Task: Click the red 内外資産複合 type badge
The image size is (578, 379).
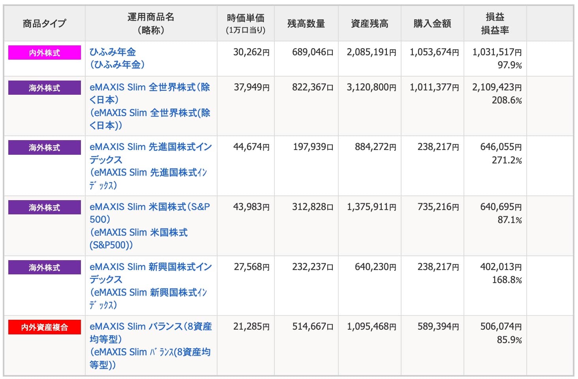Action: 45,327
